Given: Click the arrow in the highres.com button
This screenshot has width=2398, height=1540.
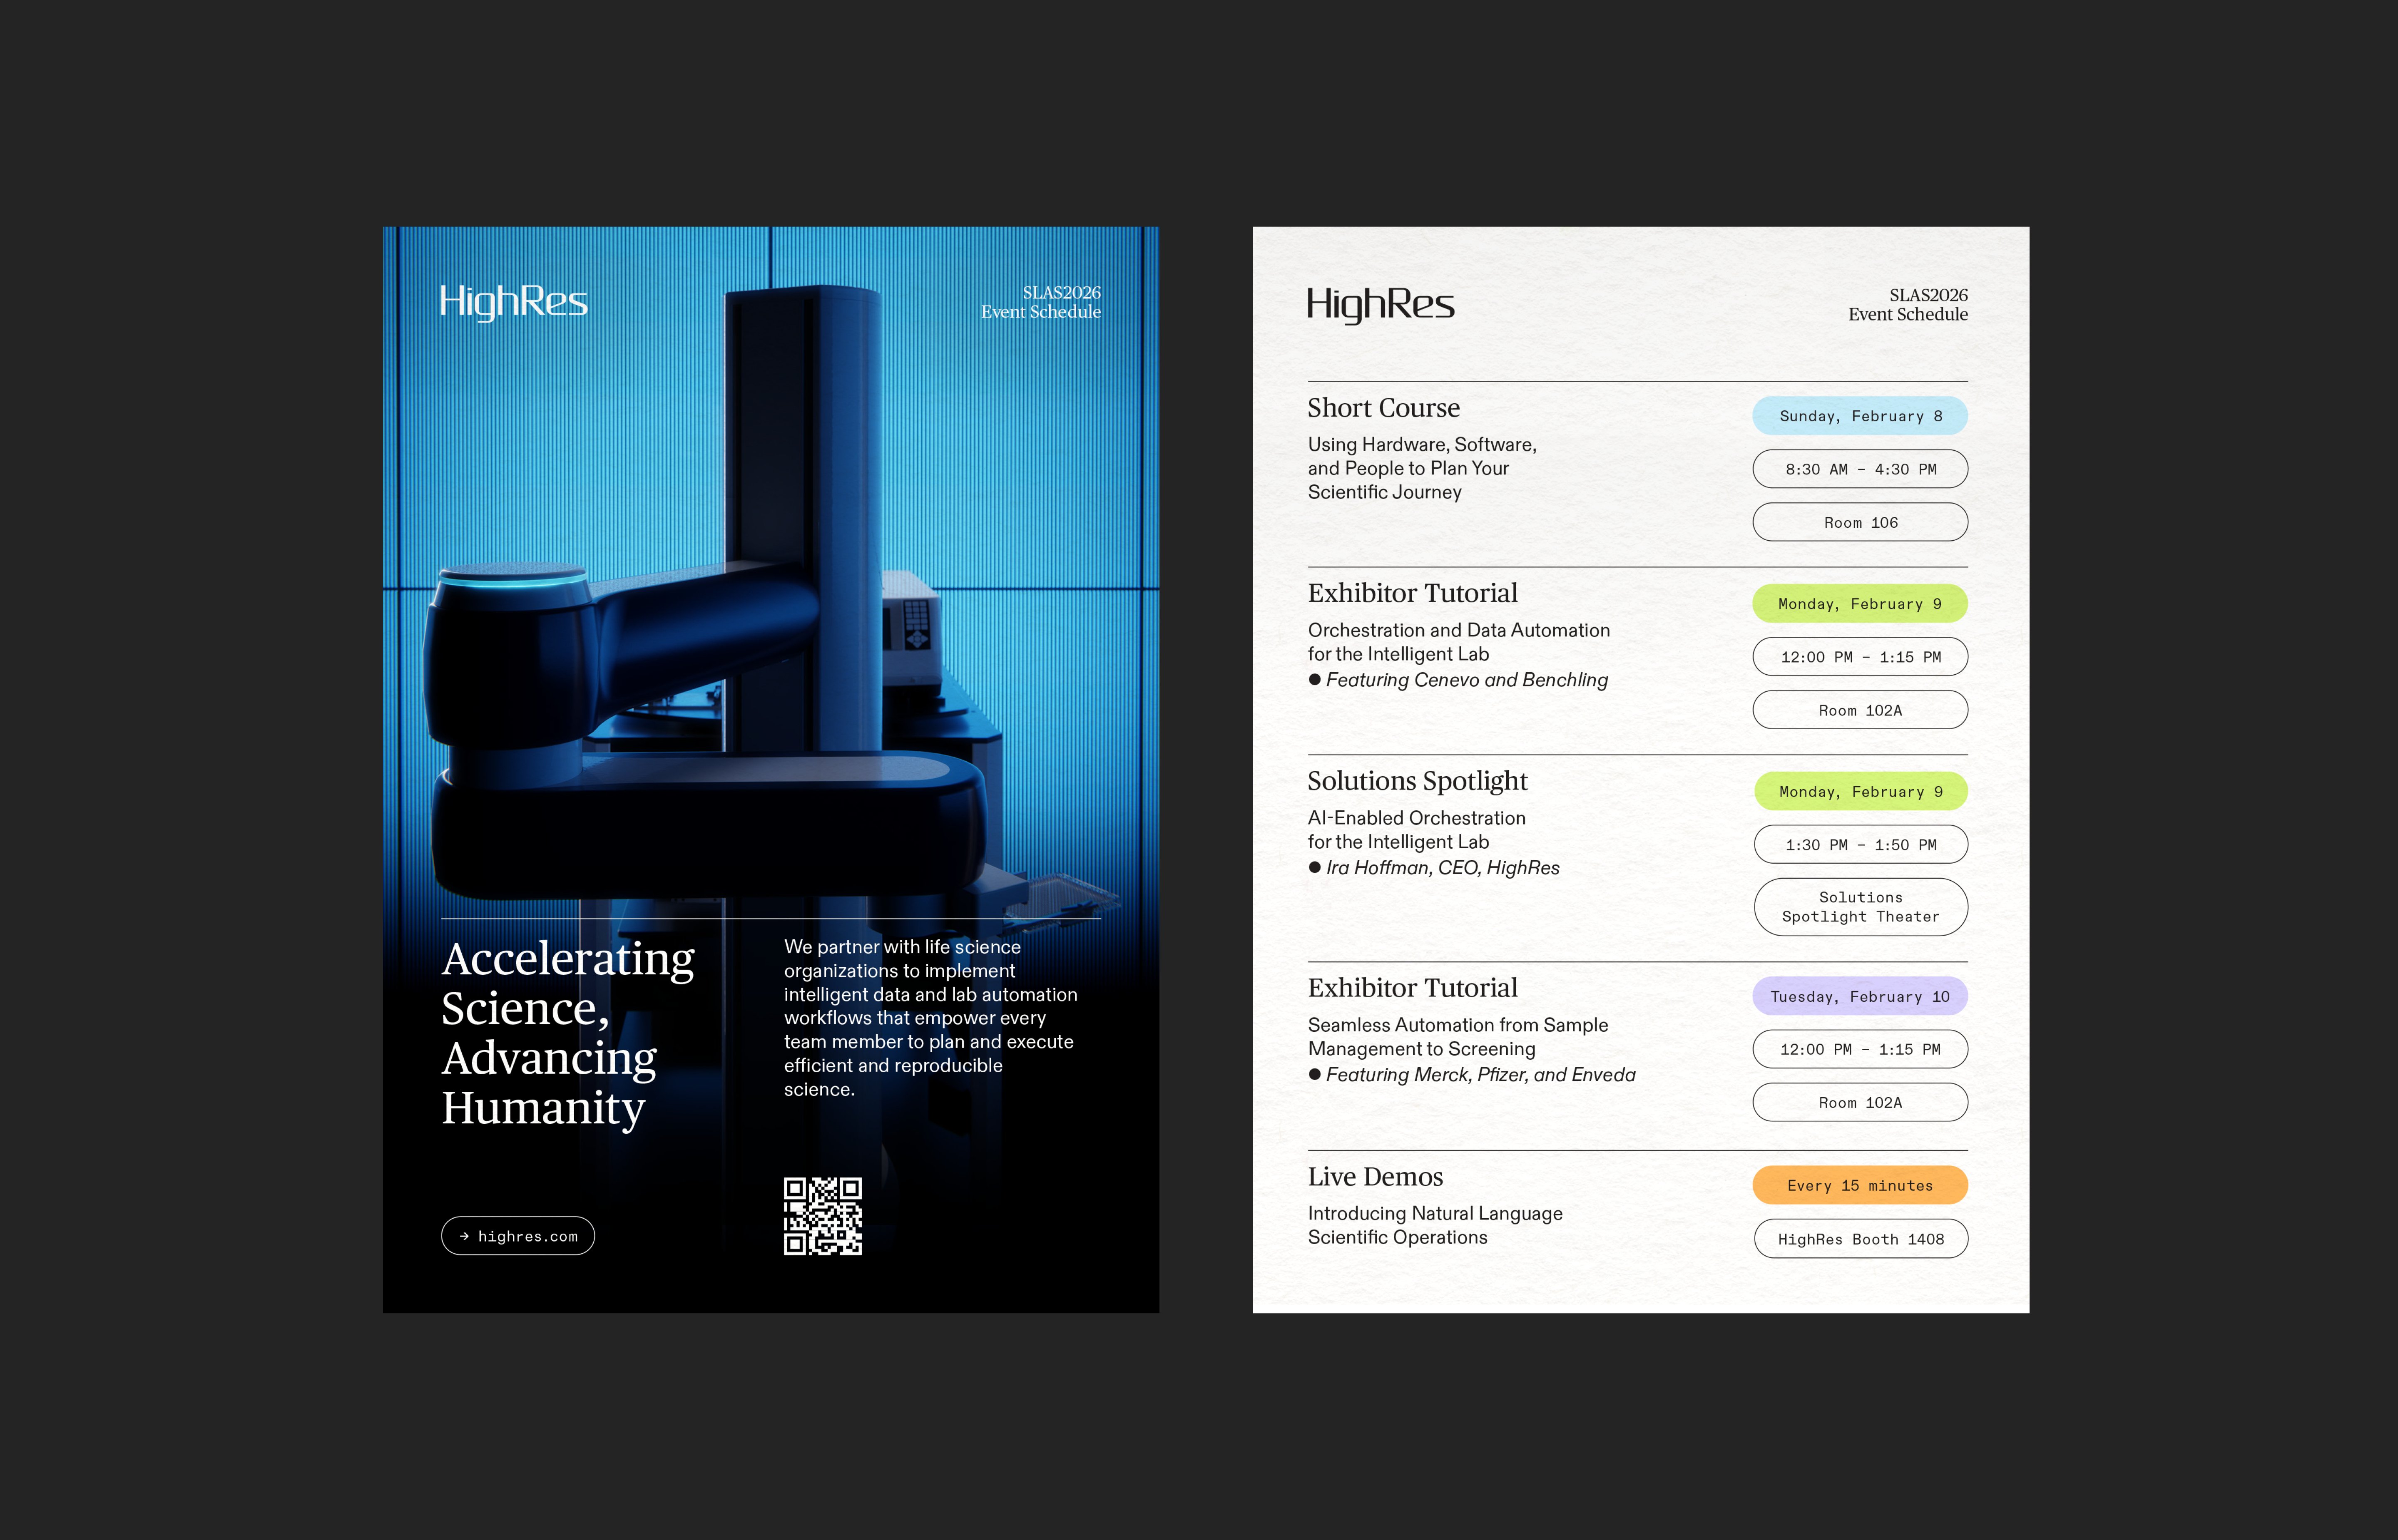Looking at the screenshot, I should (464, 1236).
